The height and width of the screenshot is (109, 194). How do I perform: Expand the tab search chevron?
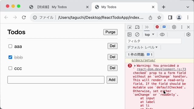click(x=188, y=7)
